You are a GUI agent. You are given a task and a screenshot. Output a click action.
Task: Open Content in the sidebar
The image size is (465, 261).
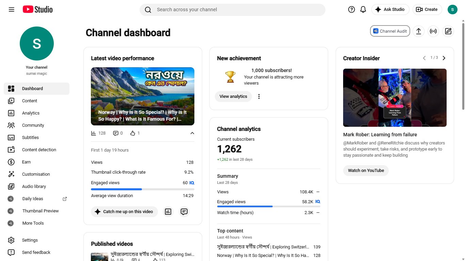point(37,101)
